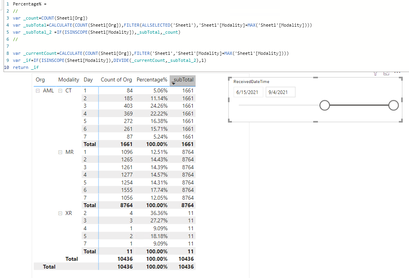Sort by the Percentage% column header
The width and height of the screenshot is (409, 278).
pos(152,80)
